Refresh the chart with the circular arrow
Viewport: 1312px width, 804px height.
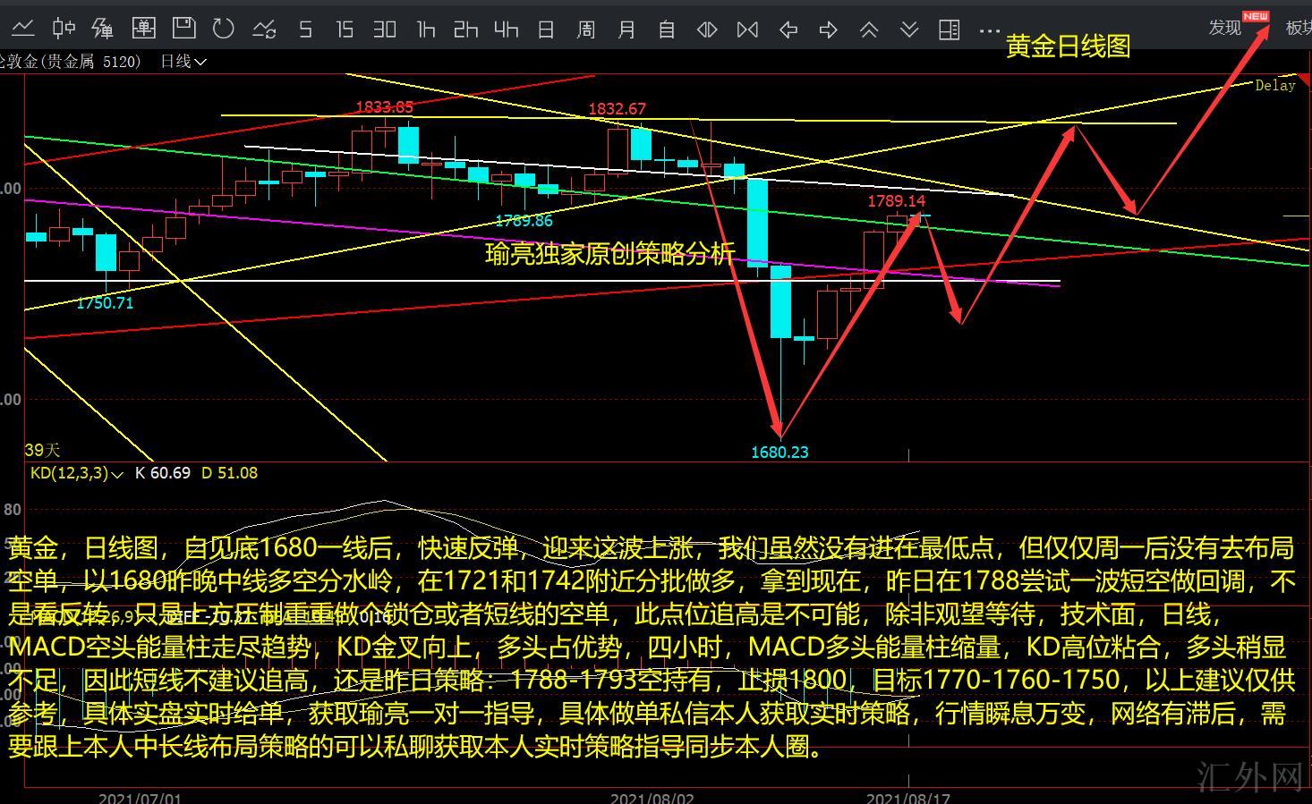tap(224, 30)
